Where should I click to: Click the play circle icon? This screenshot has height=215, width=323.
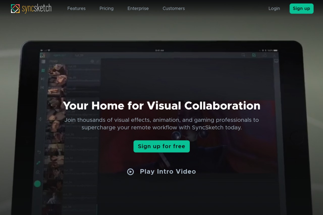pyautogui.click(x=130, y=172)
